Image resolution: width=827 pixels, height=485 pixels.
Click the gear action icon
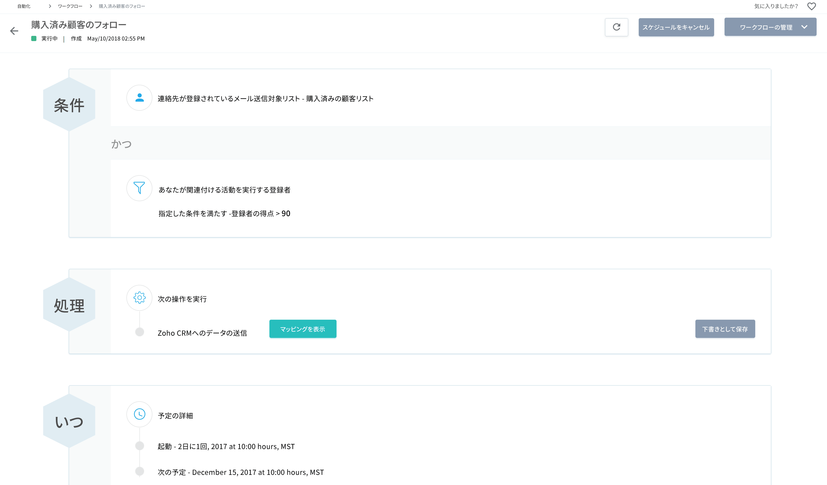(139, 298)
